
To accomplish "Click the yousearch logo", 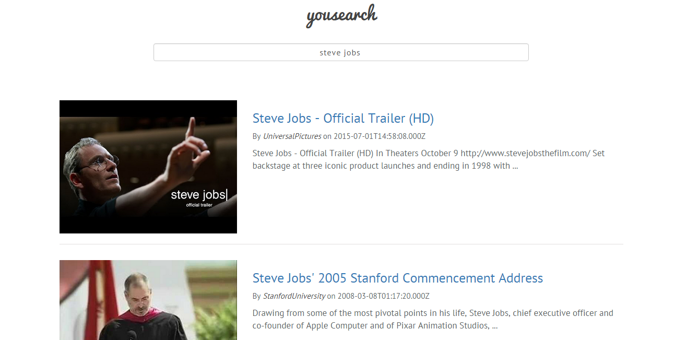I will pos(341,16).
